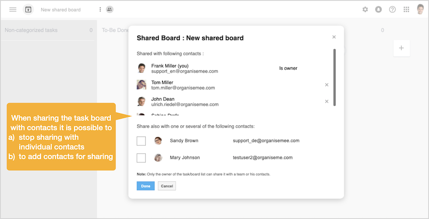This screenshot has width=429, height=219.
Task: Close the Shared Board dialog
Action: click(x=334, y=37)
